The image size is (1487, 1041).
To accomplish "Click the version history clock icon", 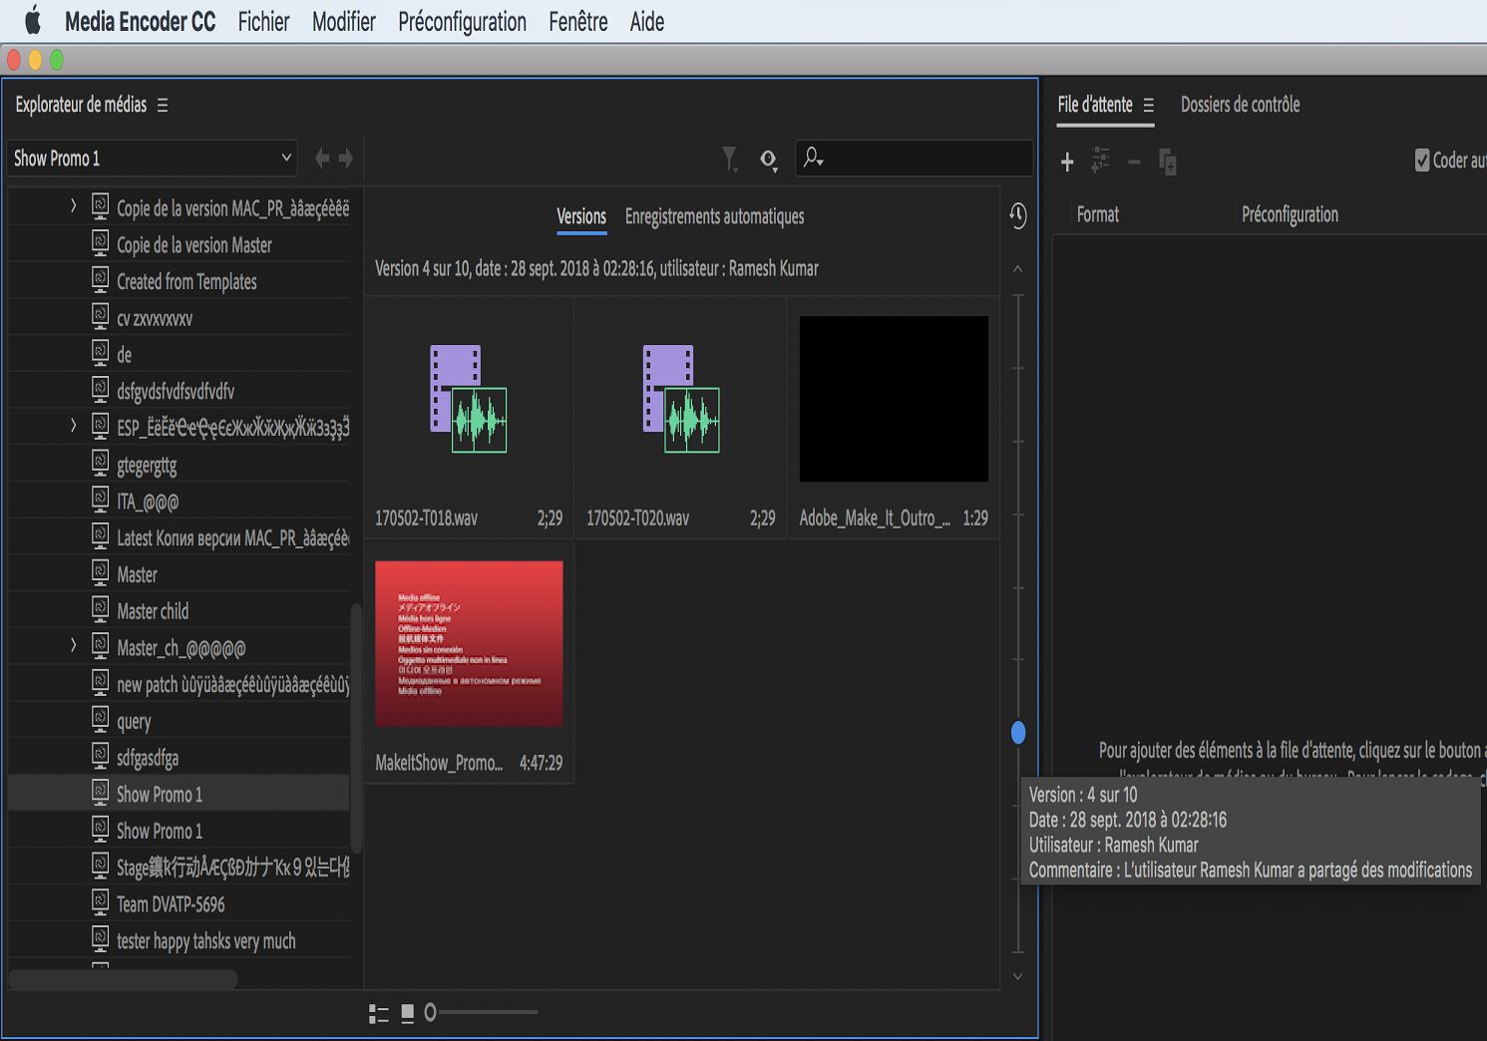I will click(x=1017, y=216).
